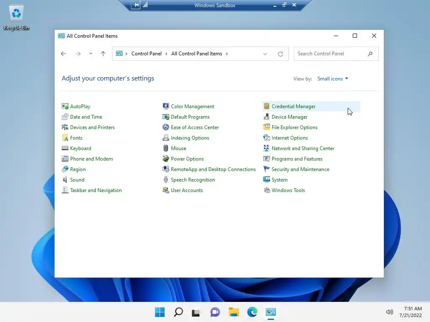Open the Taskbar and Navigation icon
Viewport: 430px width, 322px height.
pyautogui.click(x=65, y=190)
